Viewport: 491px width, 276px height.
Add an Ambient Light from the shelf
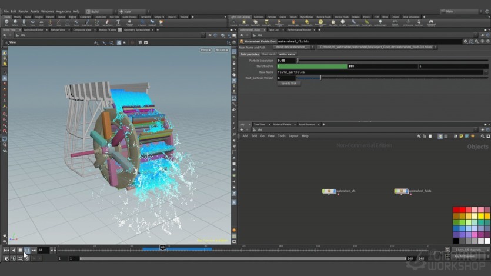coord(380,22)
